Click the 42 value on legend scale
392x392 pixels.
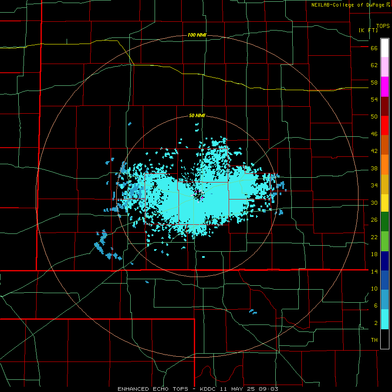pyautogui.click(x=374, y=151)
